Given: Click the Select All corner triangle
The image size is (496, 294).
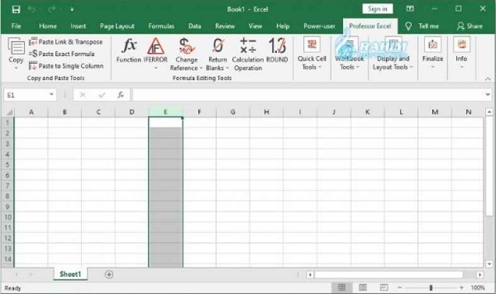Looking at the screenshot, I should point(9,112).
